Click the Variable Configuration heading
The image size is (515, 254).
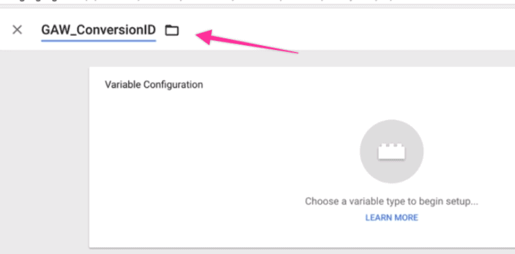click(x=154, y=85)
